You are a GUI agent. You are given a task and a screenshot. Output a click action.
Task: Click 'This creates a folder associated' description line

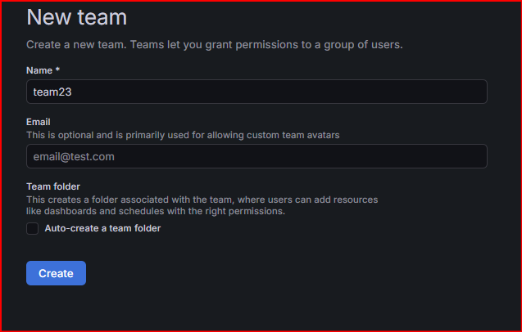202,200
